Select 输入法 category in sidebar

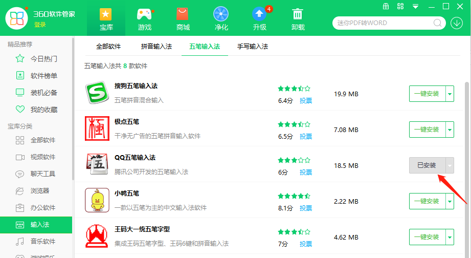[36, 225]
